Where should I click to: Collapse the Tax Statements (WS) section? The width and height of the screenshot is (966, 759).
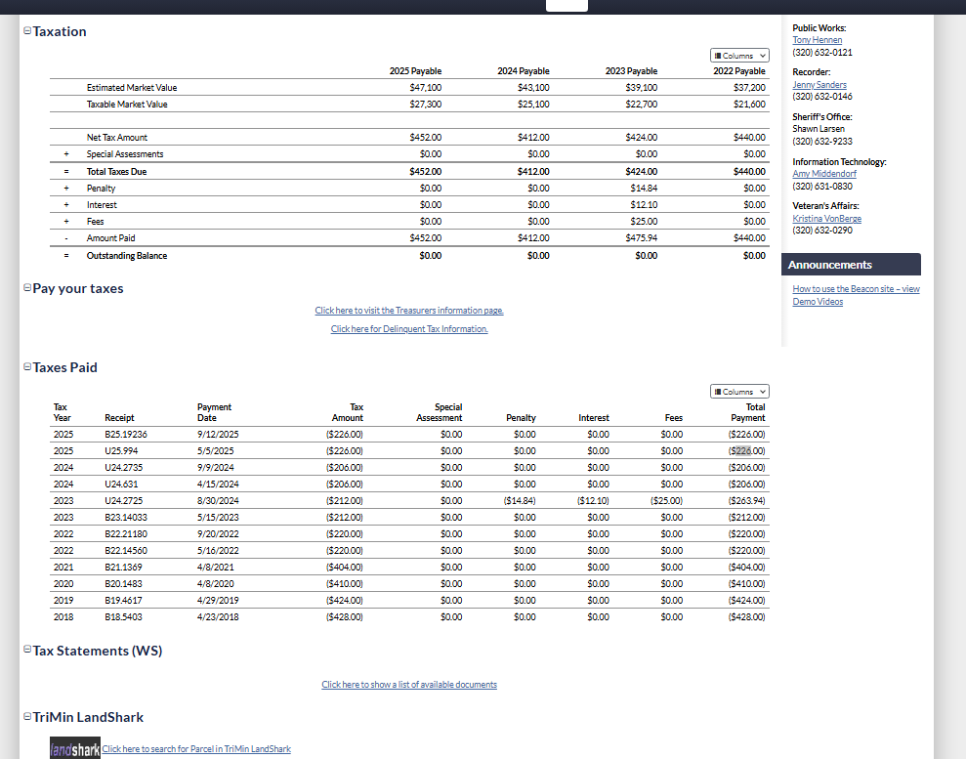tap(26, 652)
